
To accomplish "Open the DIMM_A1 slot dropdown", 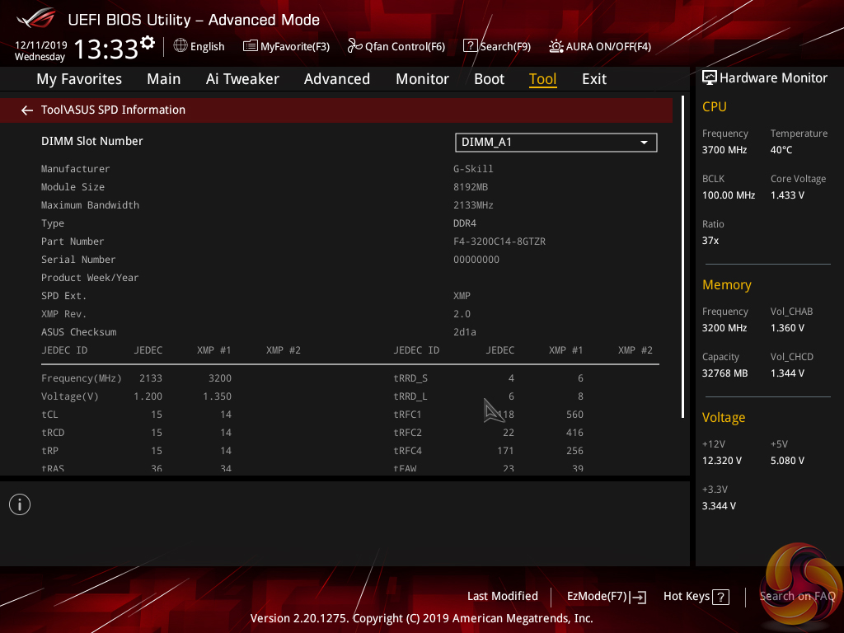I will [556, 143].
